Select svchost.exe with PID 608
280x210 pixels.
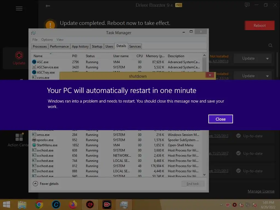pyautogui.click(x=117, y=150)
